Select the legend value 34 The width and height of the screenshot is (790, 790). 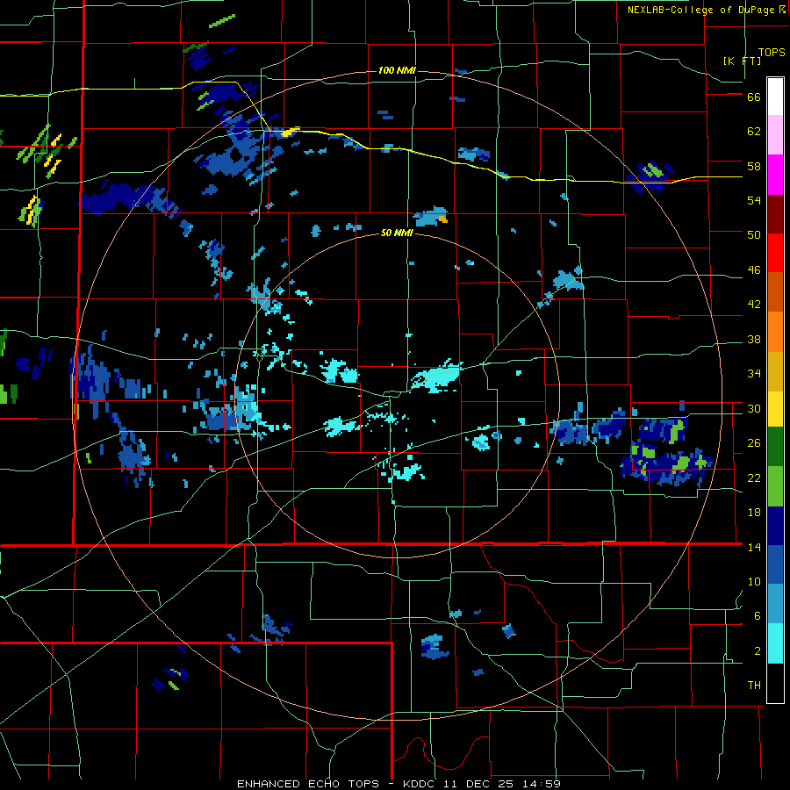(754, 374)
